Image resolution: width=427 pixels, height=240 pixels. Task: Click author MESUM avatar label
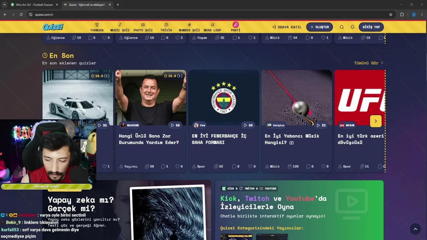click(x=347, y=125)
